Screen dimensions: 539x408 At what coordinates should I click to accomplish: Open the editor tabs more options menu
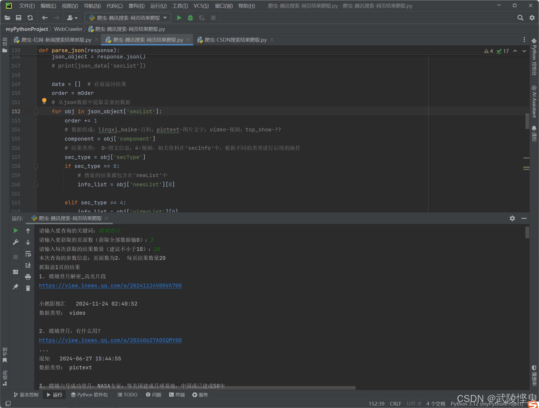pos(524,40)
